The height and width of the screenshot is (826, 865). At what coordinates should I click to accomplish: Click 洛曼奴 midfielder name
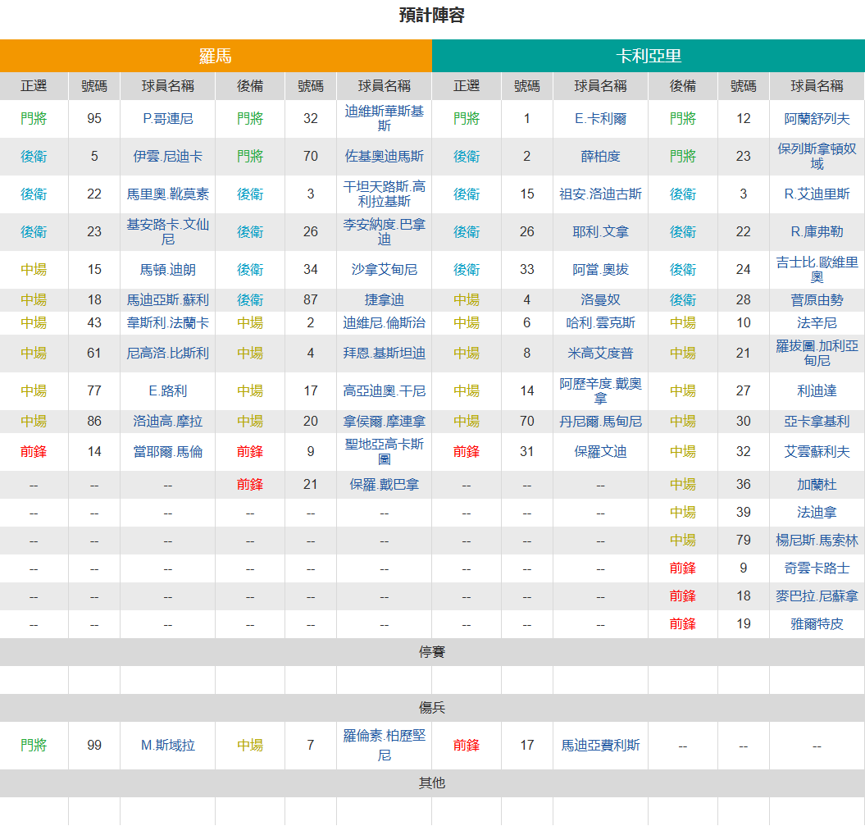coord(600,300)
